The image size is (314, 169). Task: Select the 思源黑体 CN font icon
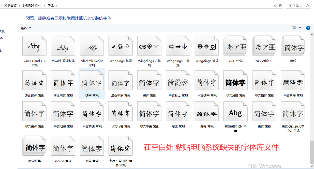(x=236, y=111)
